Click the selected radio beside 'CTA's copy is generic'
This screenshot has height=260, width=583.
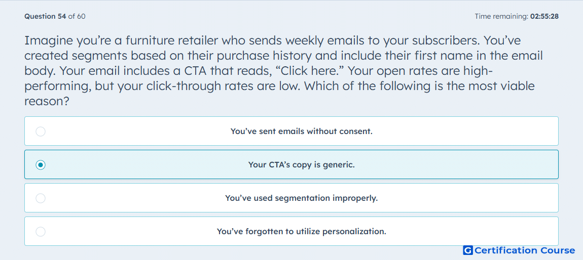tap(41, 165)
